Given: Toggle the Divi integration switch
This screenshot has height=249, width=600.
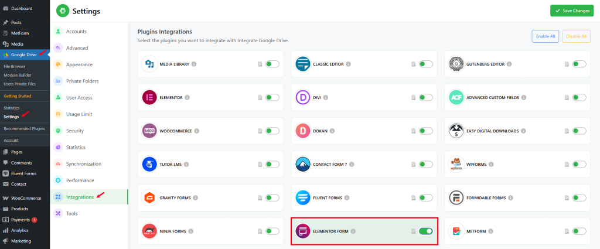Looking at the screenshot, I should point(426,97).
